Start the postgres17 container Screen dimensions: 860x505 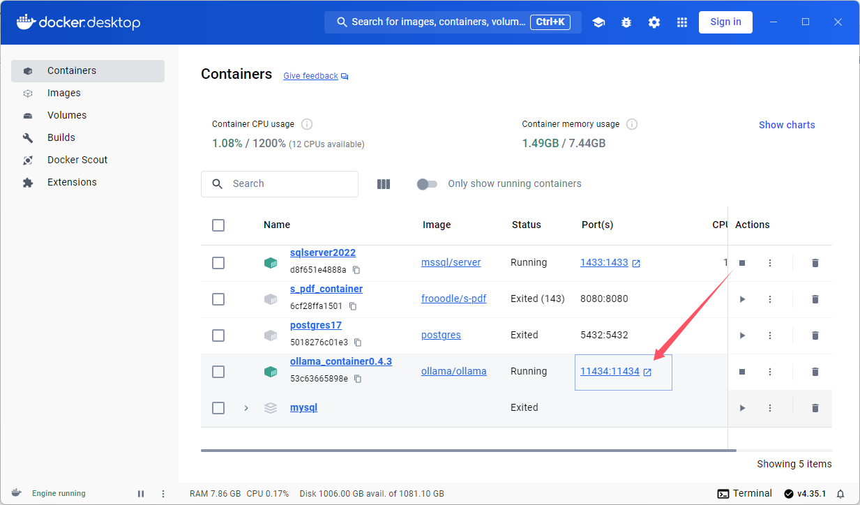click(742, 336)
